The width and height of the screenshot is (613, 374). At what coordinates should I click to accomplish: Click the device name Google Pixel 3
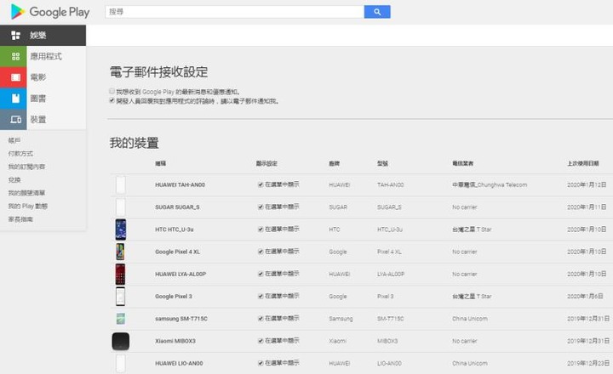coord(173,297)
